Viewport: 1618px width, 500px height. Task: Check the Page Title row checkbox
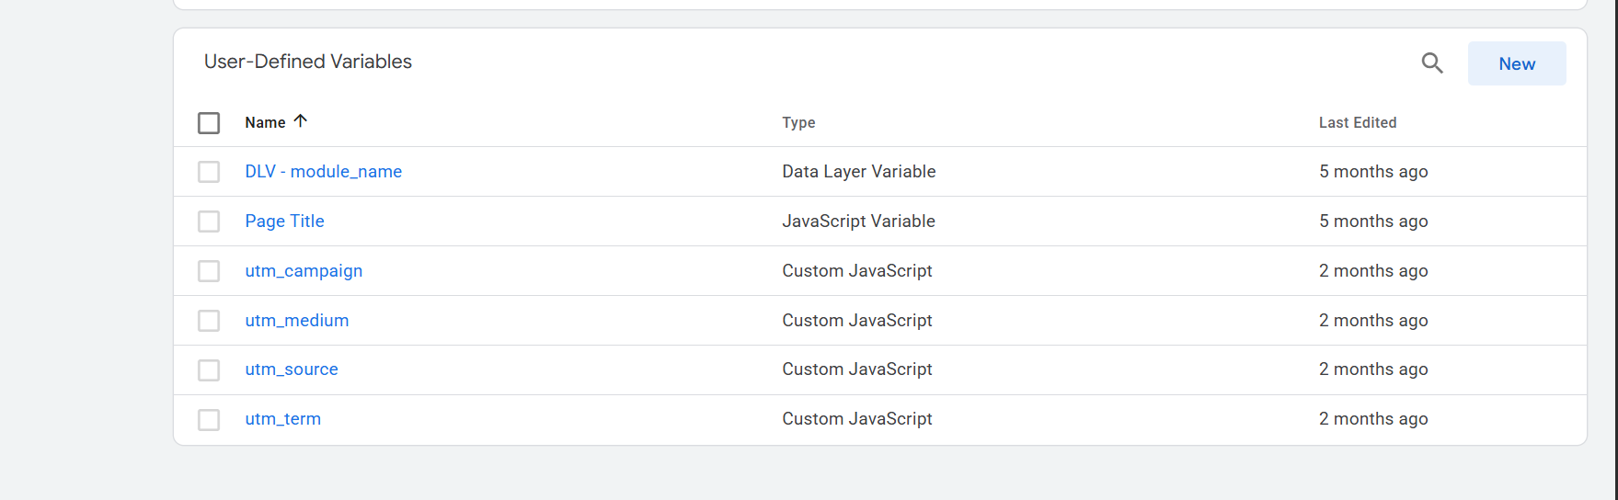tap(209, 222)
